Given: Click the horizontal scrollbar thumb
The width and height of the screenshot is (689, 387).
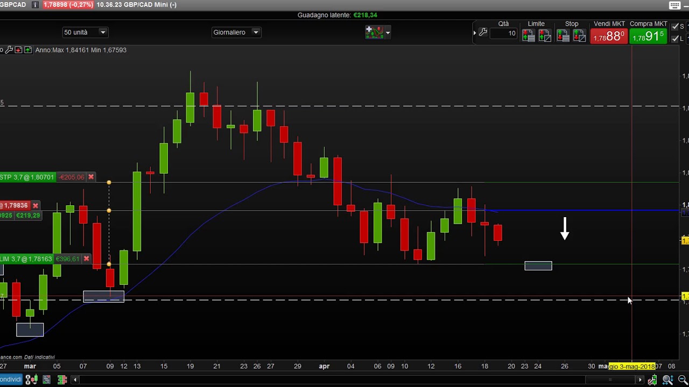Looking at the screenshot, I should [610, 380].
